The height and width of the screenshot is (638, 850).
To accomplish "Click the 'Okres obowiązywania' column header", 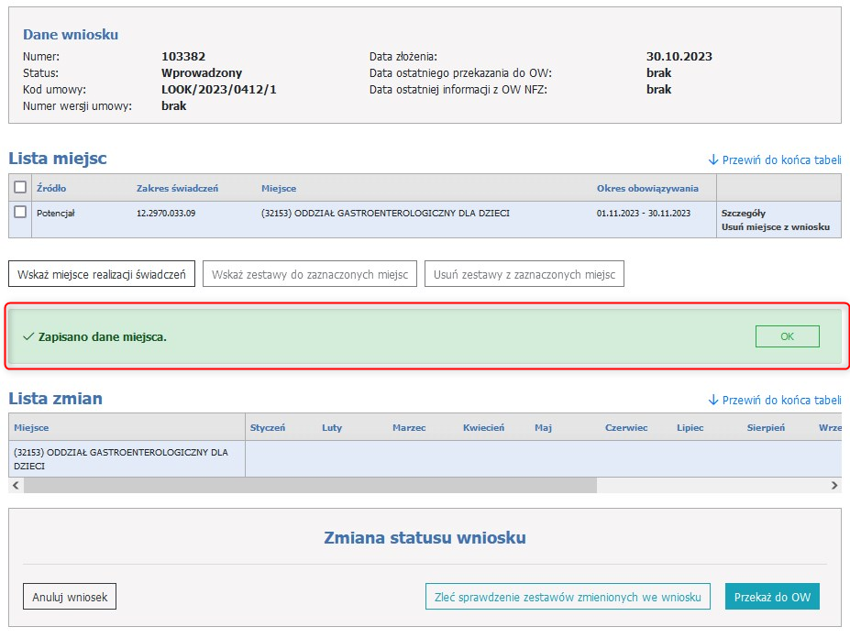I will tap(647, 188).
